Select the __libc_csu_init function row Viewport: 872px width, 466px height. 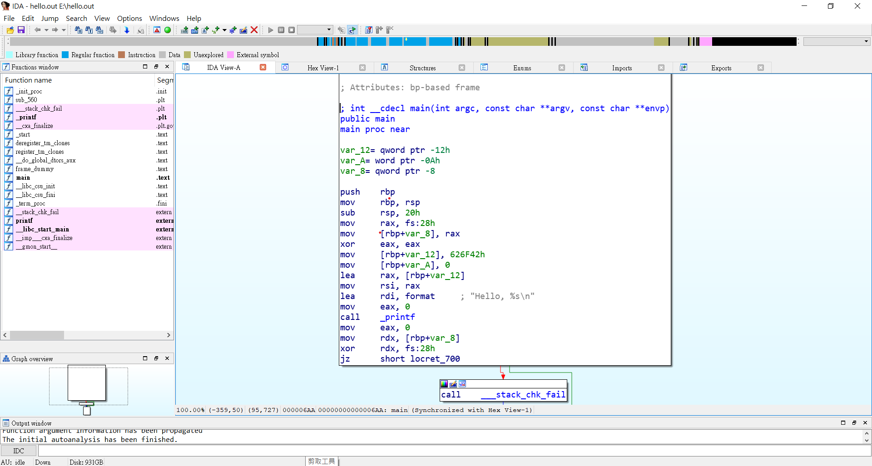(88, 186)
